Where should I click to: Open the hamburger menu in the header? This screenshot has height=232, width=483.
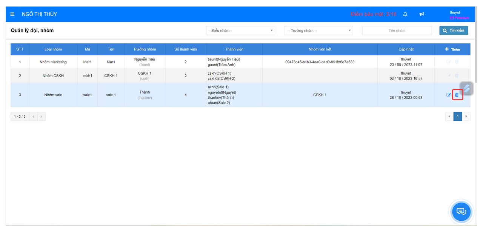click(x=12, y=14)
